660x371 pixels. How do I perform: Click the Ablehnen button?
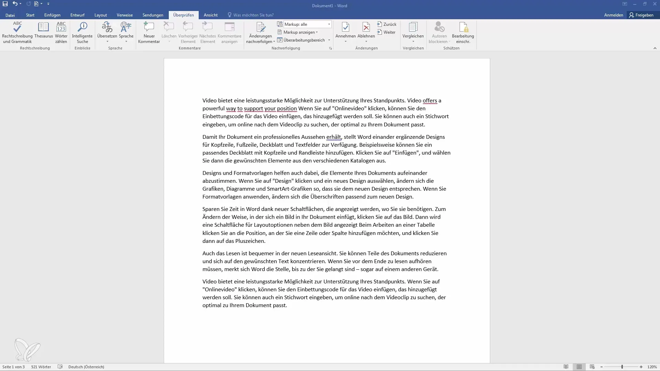click(366, 33)
